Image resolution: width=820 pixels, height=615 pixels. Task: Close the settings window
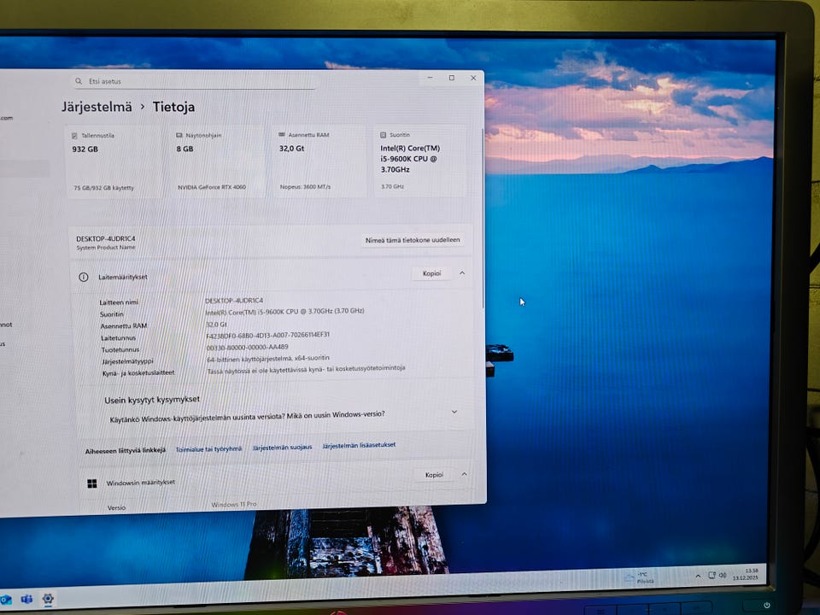[473, 78]
